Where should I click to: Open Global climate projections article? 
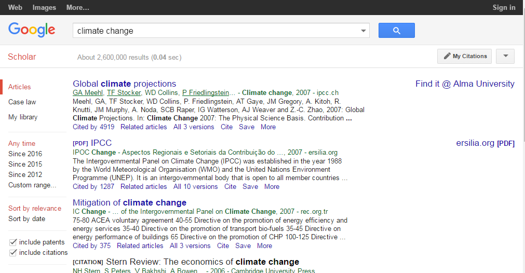point(124,84)
